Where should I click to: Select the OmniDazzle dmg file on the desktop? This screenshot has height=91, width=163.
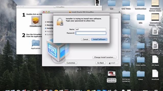[155, 31]
